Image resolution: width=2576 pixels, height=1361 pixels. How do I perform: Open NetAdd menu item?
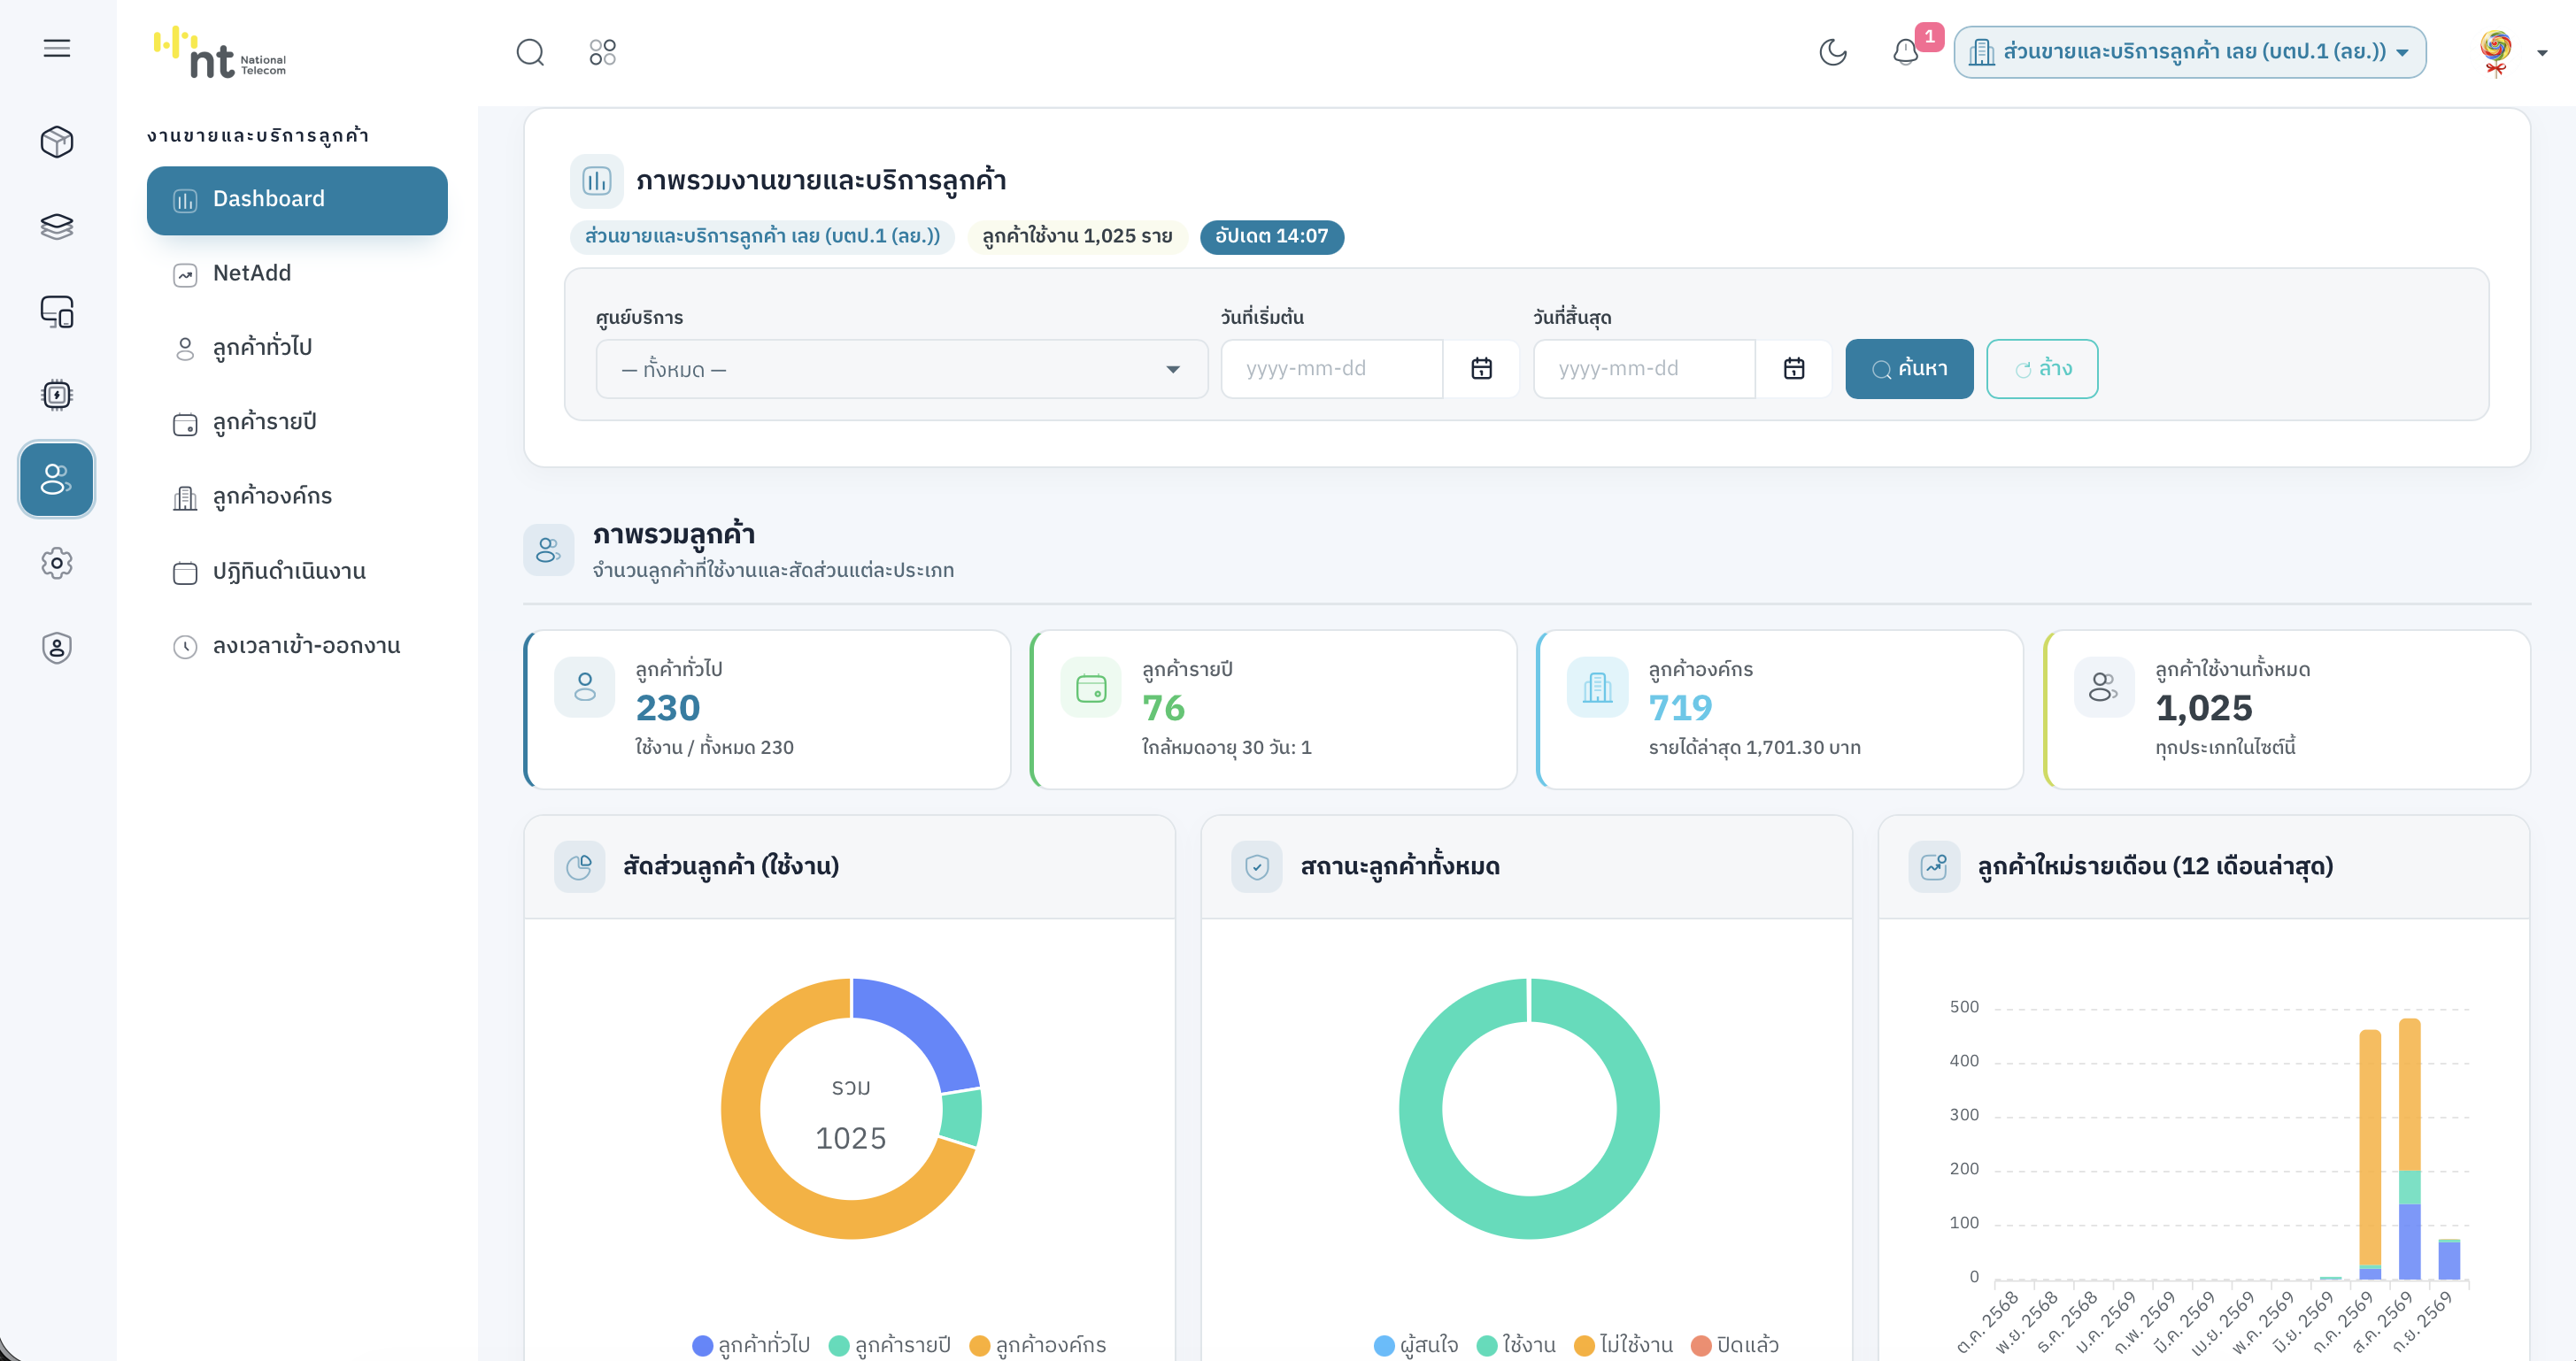coord(297,274)
